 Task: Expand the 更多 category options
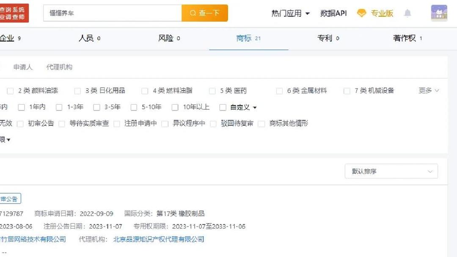click(425, 90)
